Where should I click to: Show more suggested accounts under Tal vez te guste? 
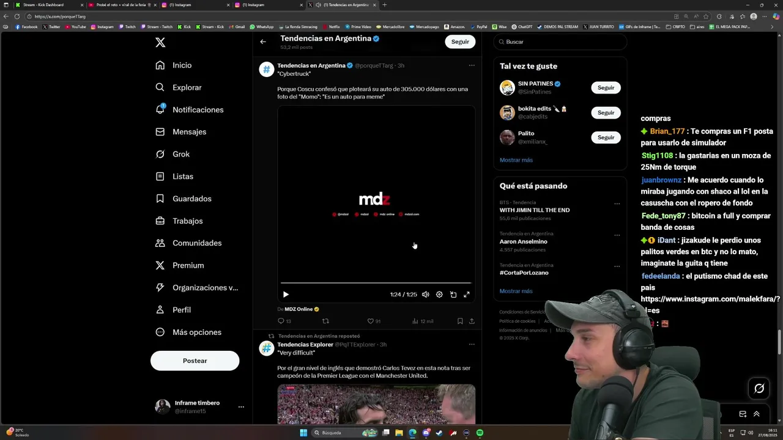coord(516,160)
